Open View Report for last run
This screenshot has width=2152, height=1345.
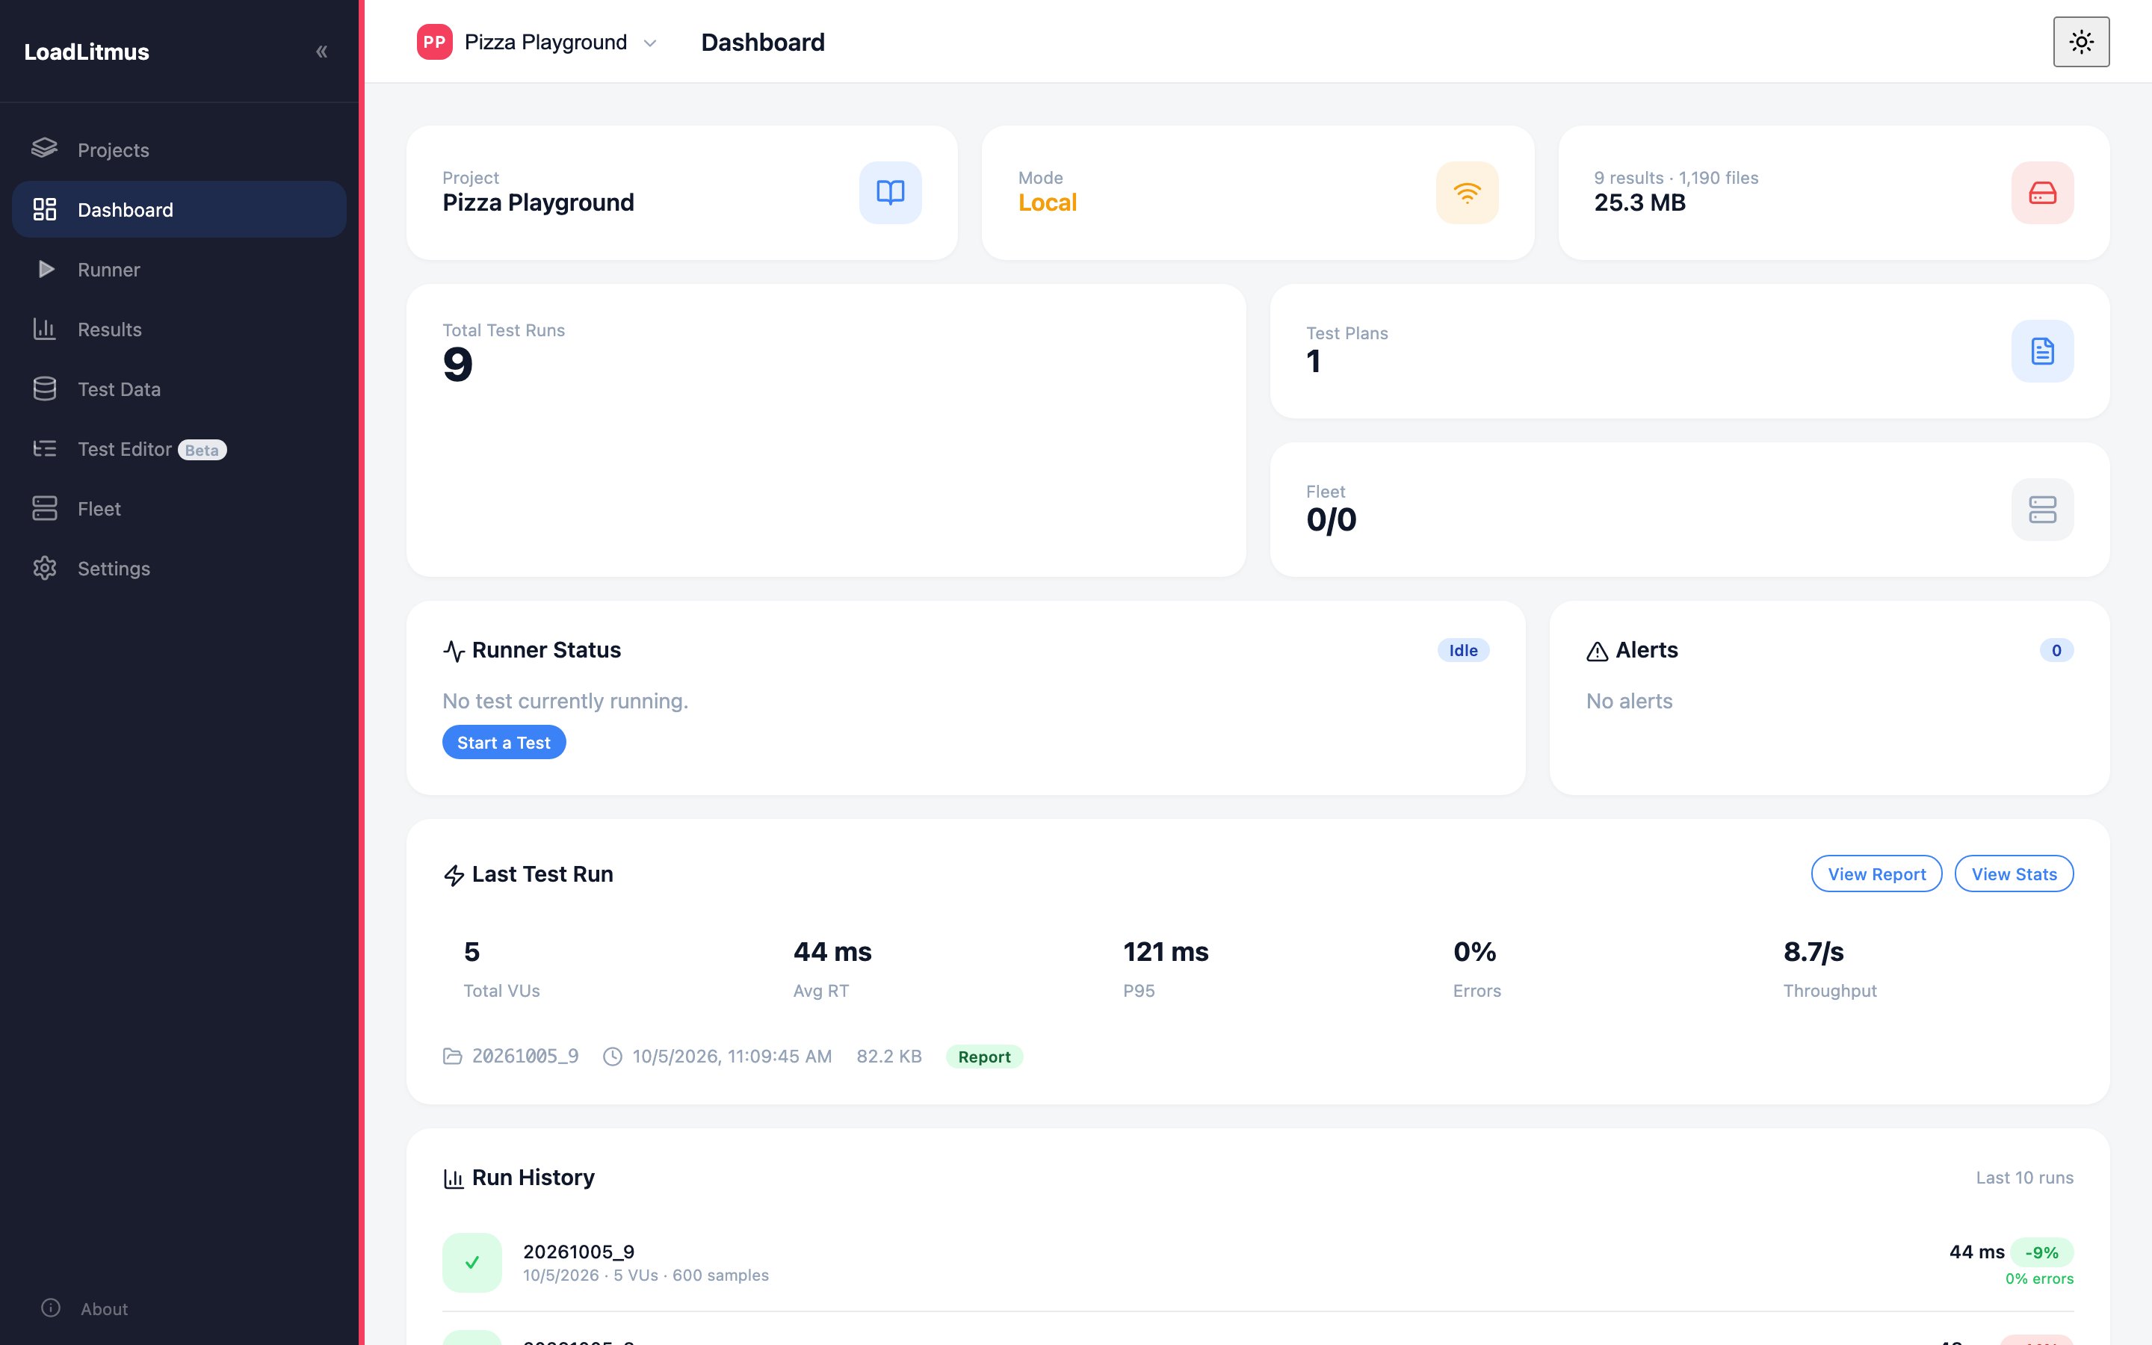pos(1876,874)
